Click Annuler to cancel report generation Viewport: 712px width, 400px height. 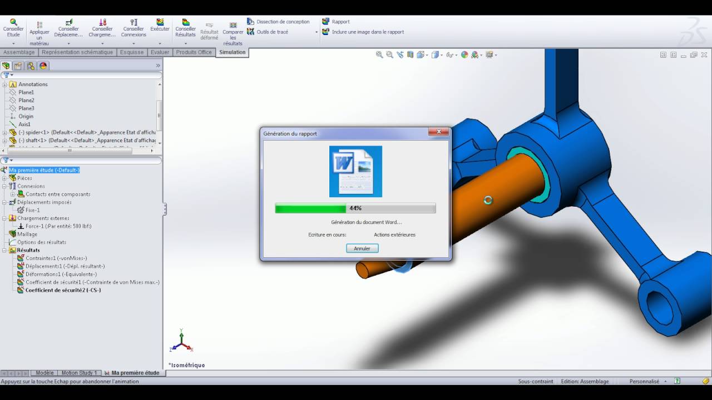click(362, 248)
